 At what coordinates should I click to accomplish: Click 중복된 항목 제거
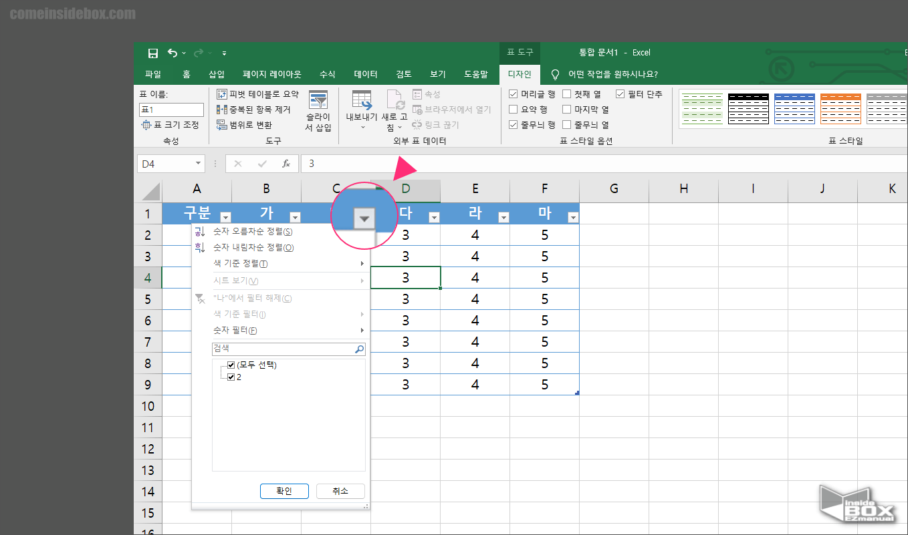pyautogui.click(x=254, y=110)
